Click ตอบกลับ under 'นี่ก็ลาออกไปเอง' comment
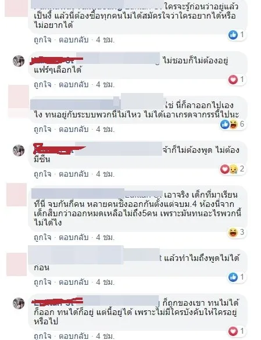Viewport: 261px width, 340px height. click(74, 129)
